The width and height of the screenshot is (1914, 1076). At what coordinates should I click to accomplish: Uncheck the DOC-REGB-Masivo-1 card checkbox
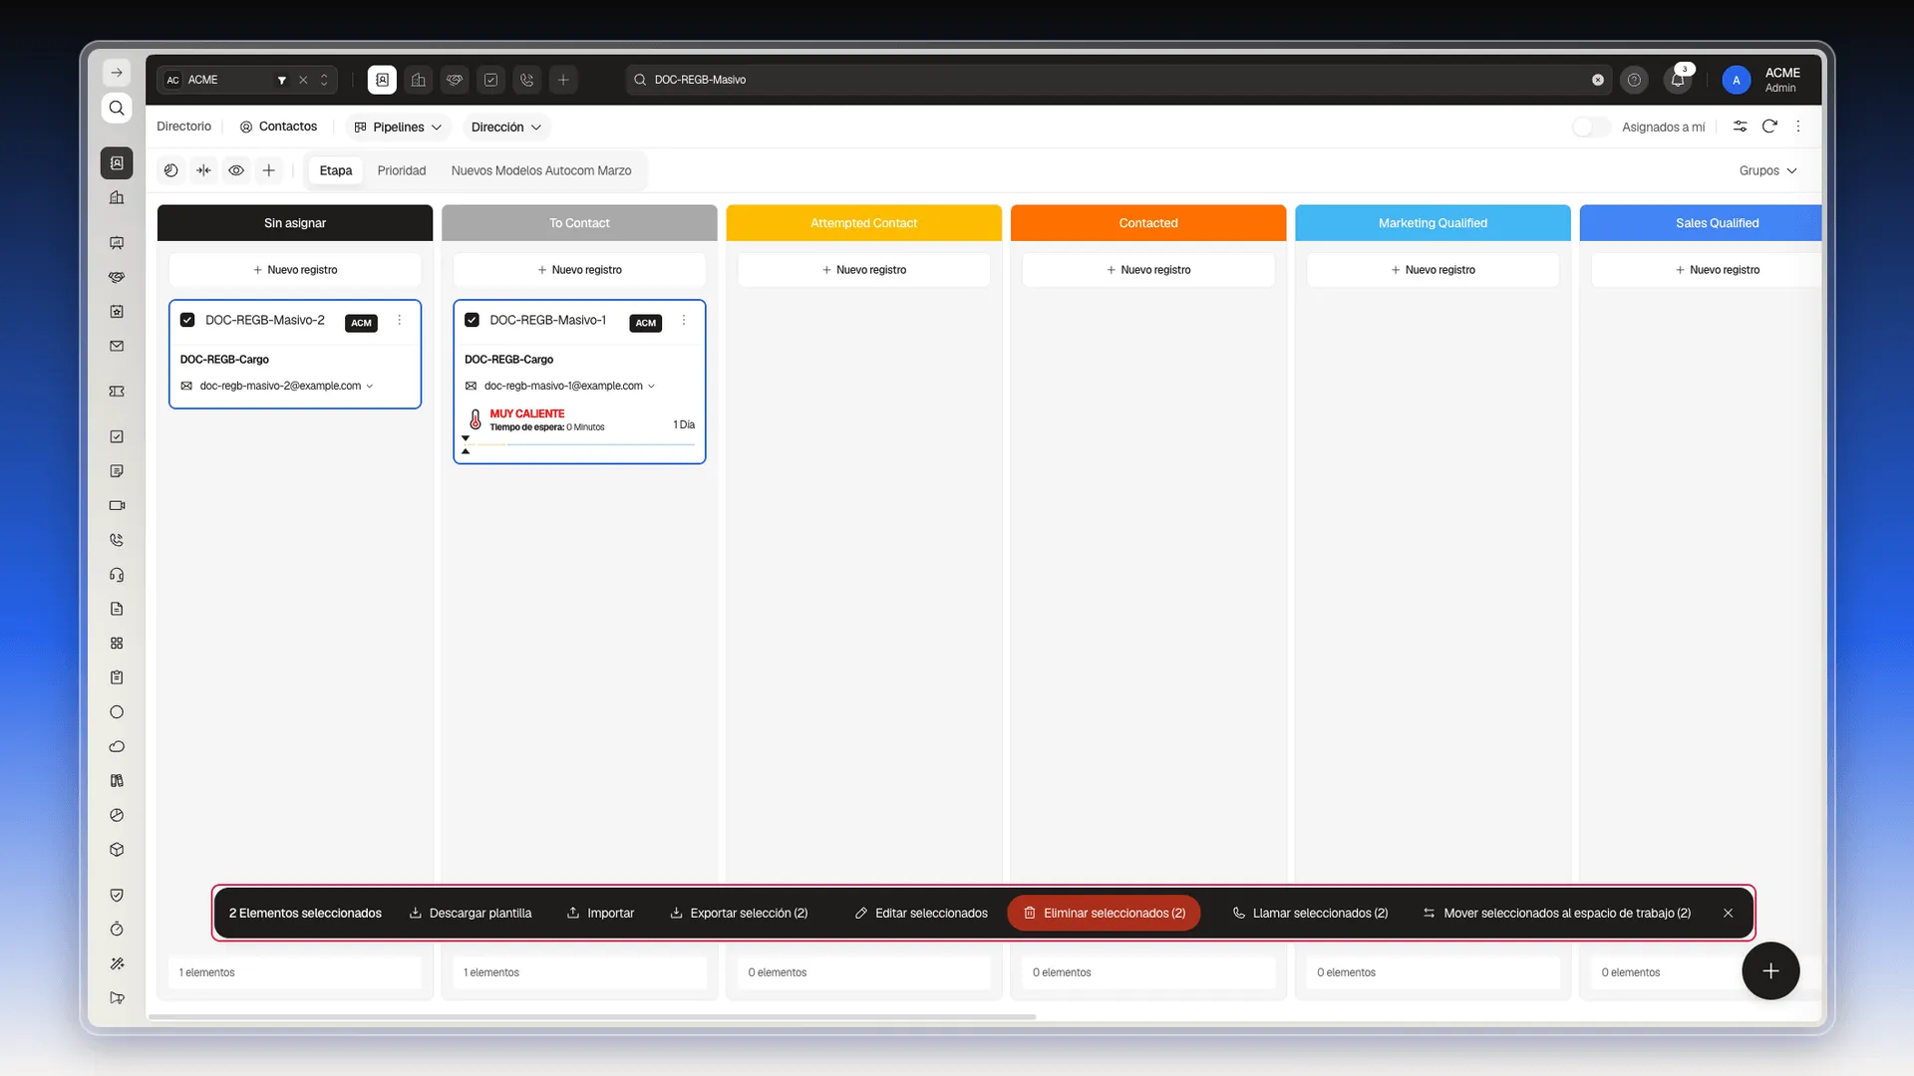pyautogui.click(x=472, y=320)
